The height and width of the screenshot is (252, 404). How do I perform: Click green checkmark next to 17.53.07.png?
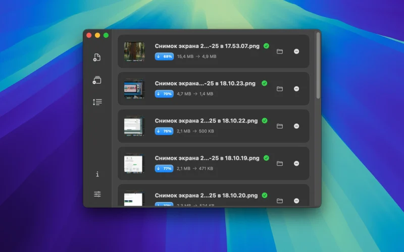(x=267, y=46)
